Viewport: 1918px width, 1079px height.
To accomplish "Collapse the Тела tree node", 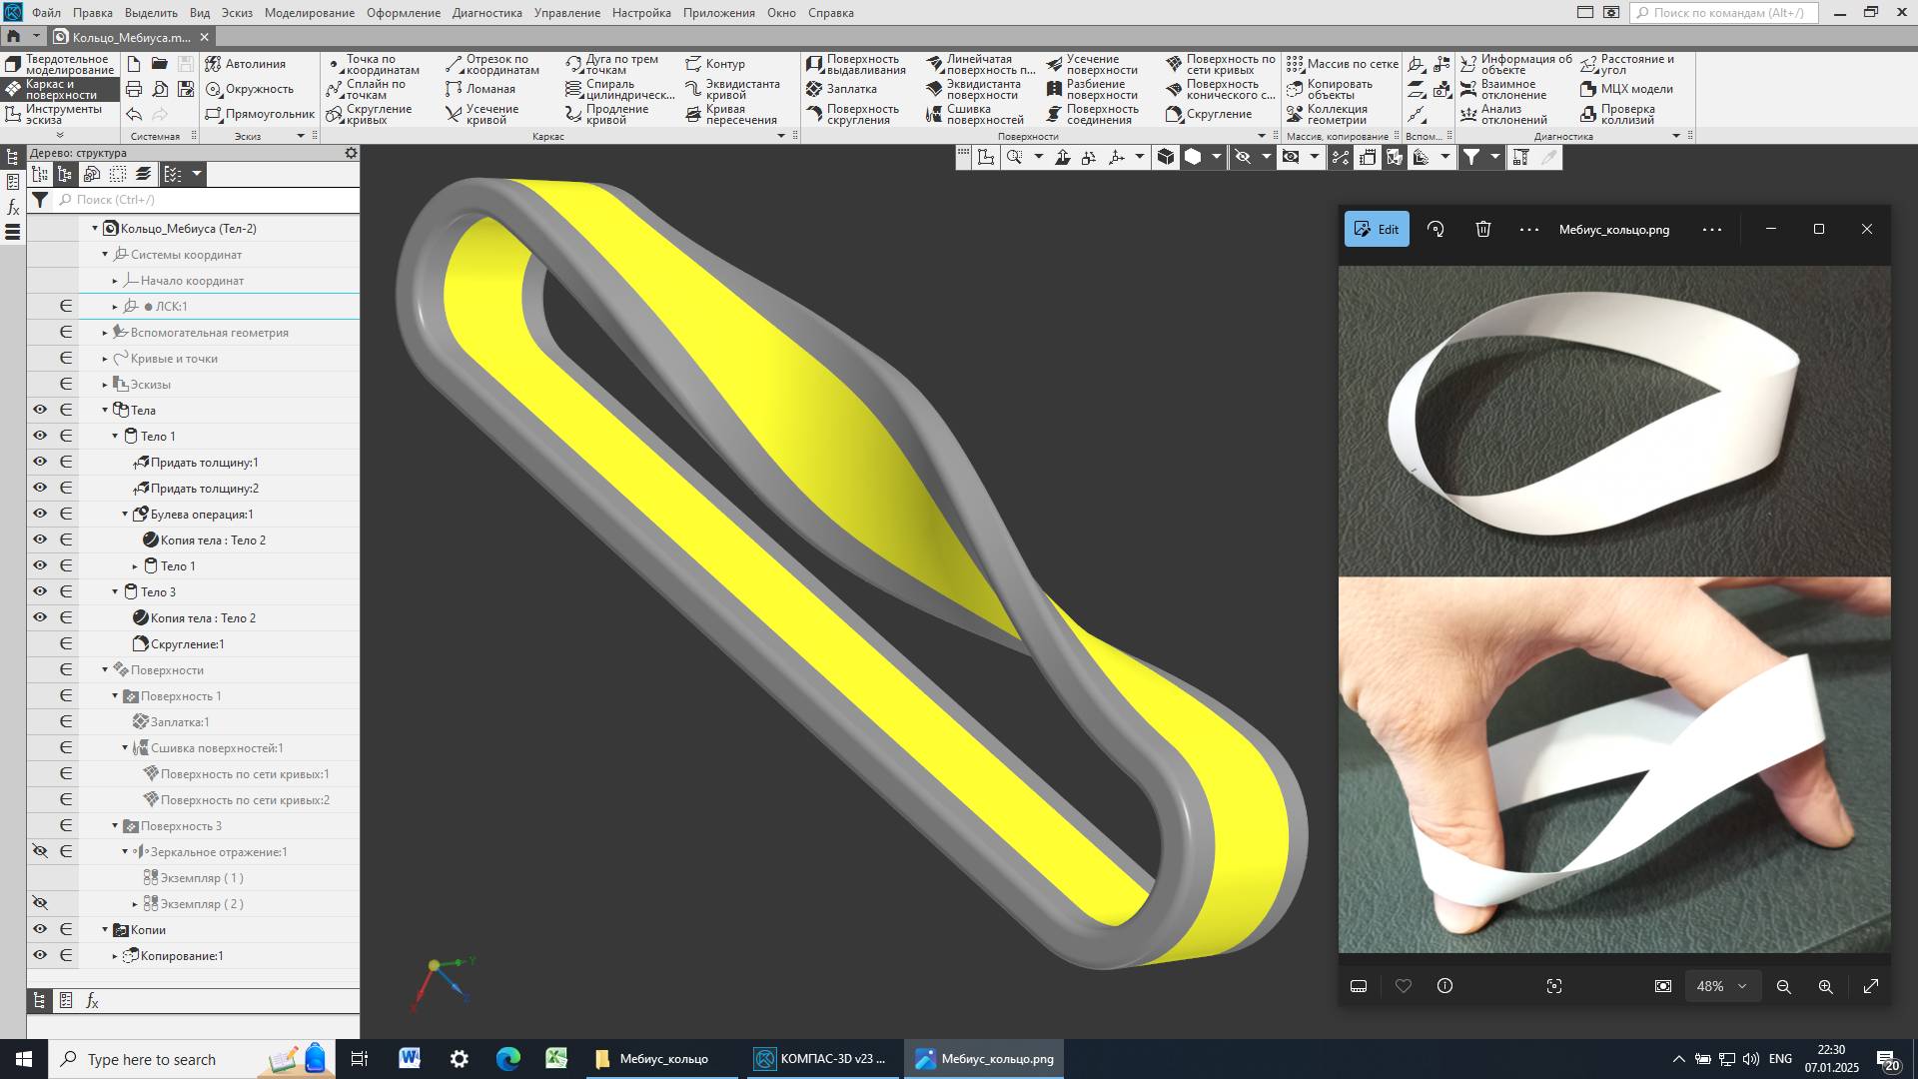I will point(105,410).
